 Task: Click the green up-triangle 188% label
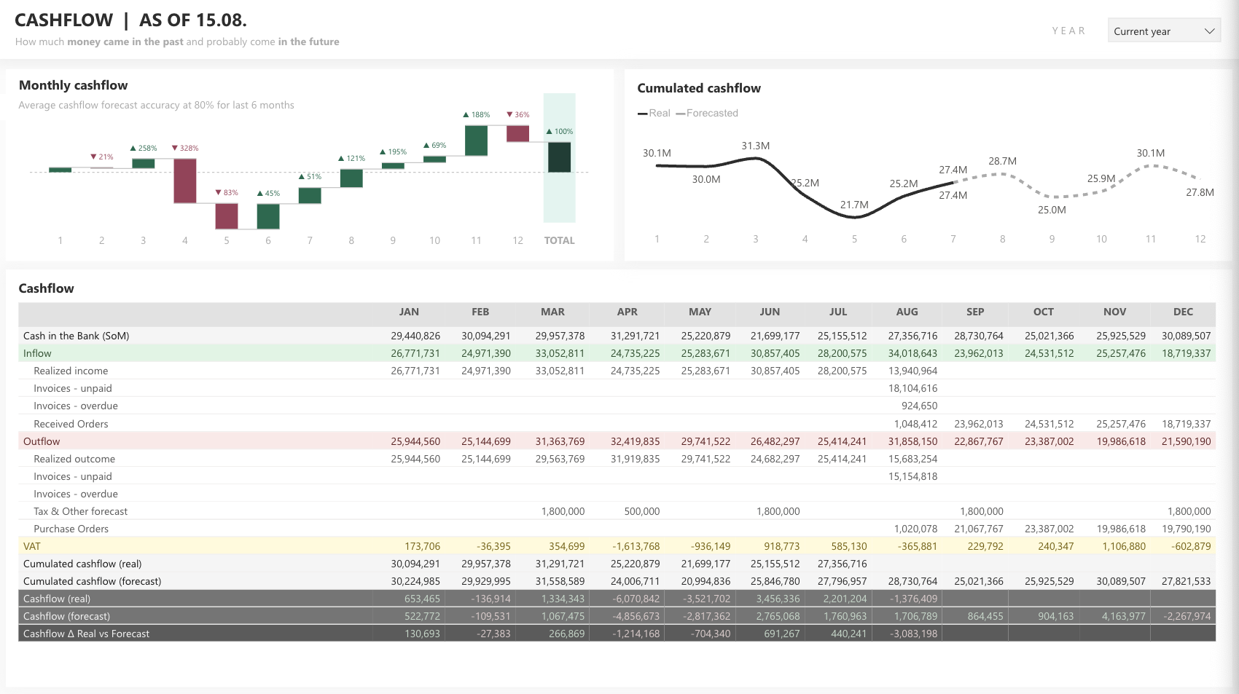[x=476, y=114]
